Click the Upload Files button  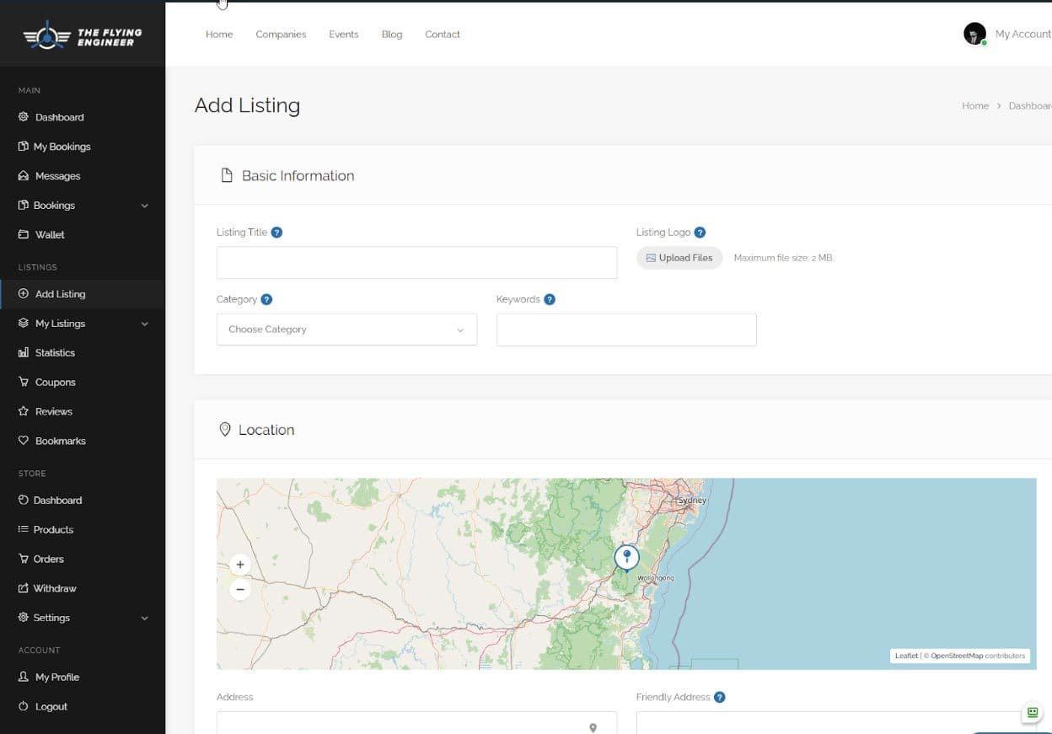679,258
